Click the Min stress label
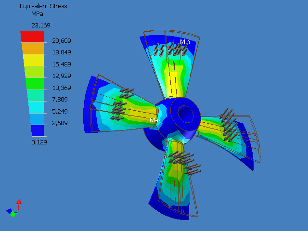Screen dimensions: 308x231 185,42
